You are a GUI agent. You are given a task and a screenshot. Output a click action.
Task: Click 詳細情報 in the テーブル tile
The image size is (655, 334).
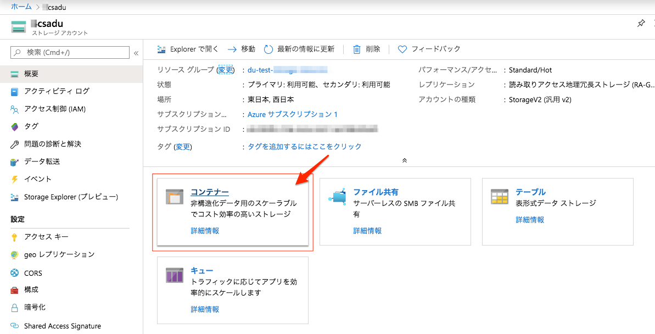click(x=530, y=220)
